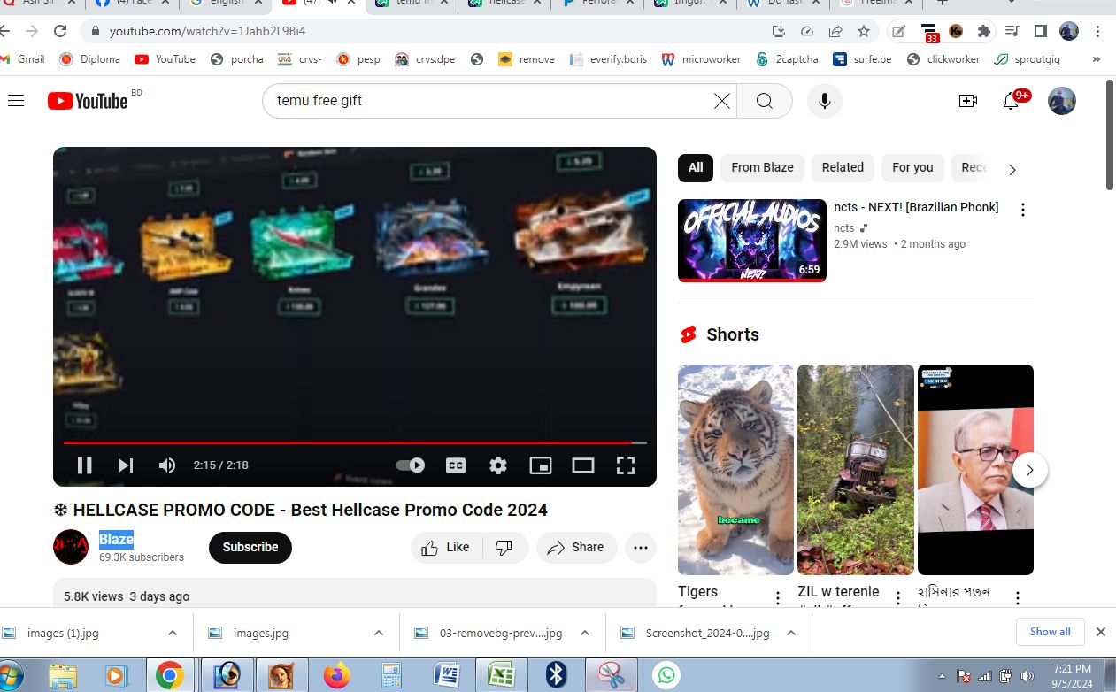
Task: Select the From Blaze chip
Action: [762, 167]
